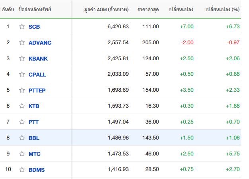Click the star icon beside CPALL

[22, 75]
